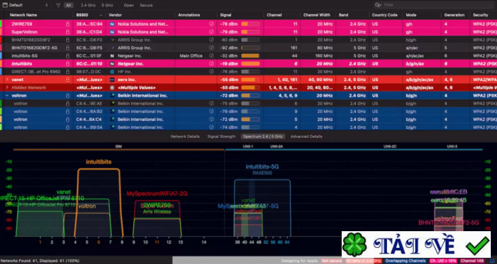
Task: Click eero vendor icon in vanet row
Action: pyautogui.click(x=112, y=80)
